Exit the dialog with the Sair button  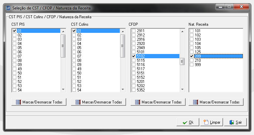click(235, 122)
